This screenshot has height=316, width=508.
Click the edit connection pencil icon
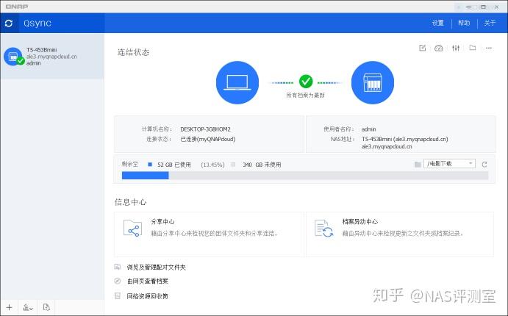pyautogui.click(x=423, y=48)
